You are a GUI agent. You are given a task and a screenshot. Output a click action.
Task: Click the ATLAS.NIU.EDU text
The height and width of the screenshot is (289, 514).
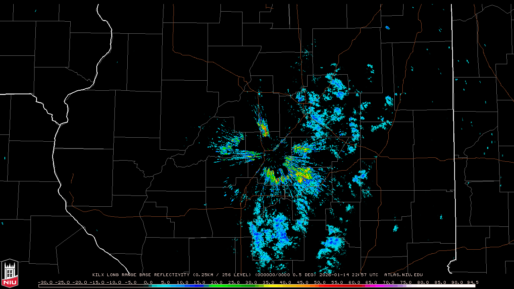click(x=403, y=275)
